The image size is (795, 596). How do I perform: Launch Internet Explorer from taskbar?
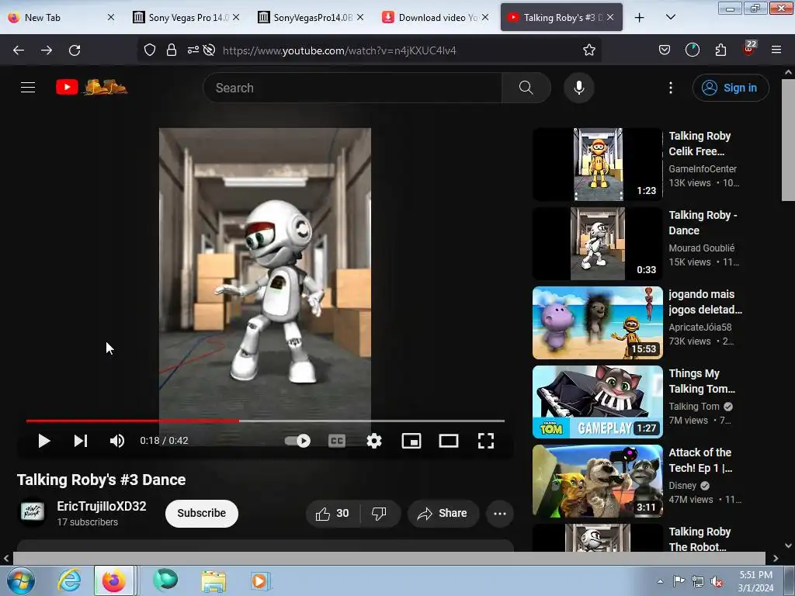coord(68,580)
